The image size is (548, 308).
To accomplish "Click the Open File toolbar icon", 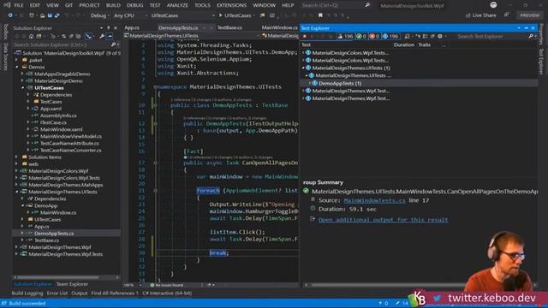I will 42,15.
